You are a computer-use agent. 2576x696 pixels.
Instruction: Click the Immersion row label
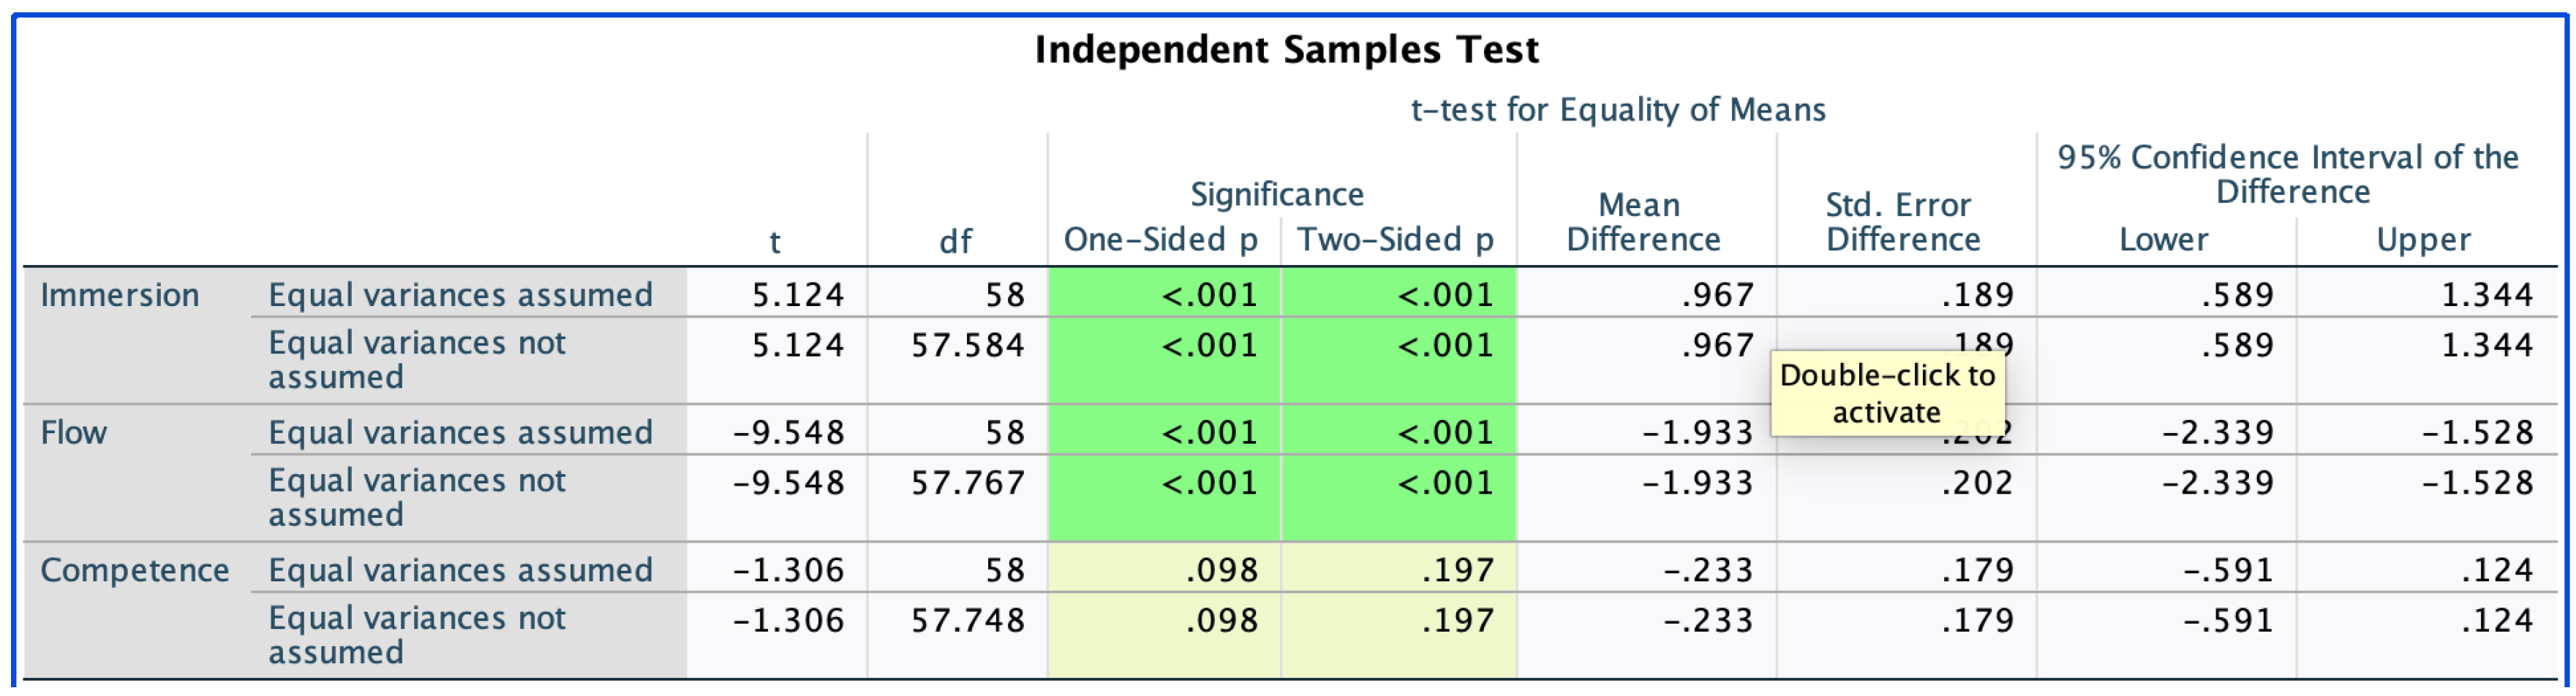tap(120, 296)
